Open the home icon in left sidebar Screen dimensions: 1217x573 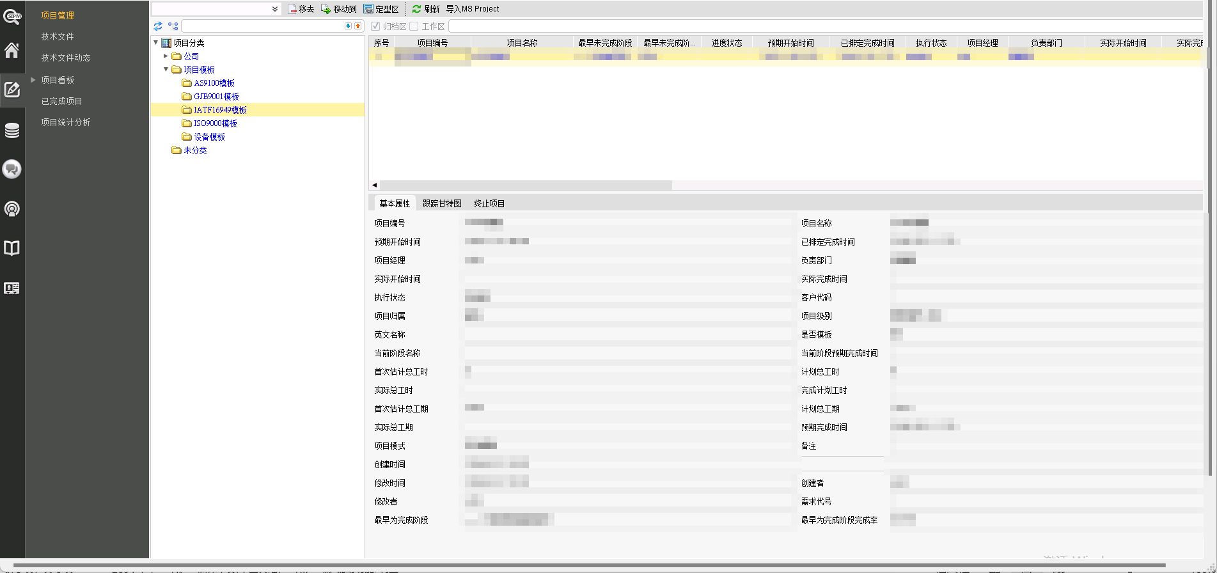point(12,51)
